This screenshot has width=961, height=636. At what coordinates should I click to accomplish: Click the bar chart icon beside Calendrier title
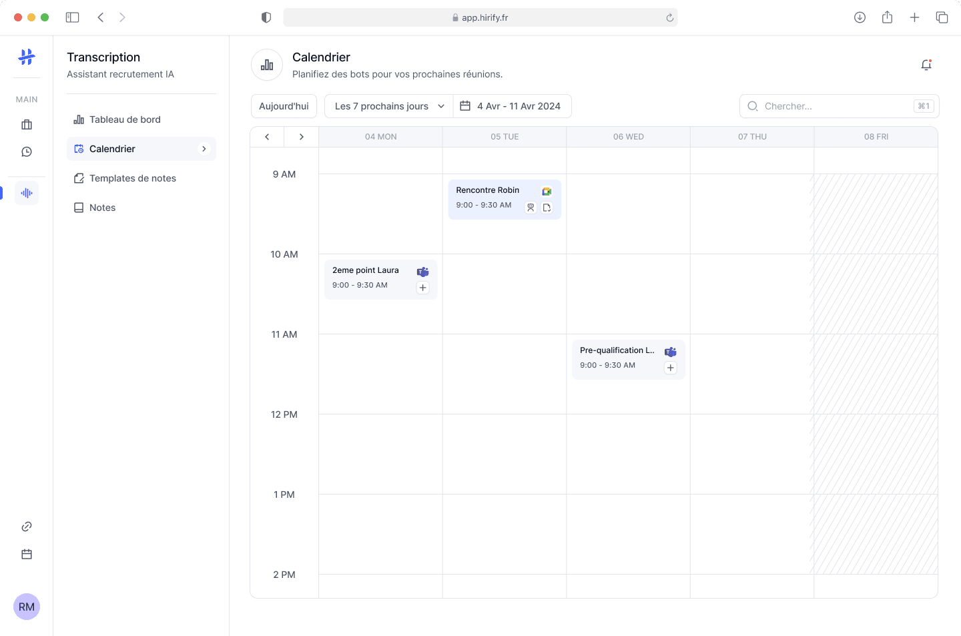pos(267,65)
